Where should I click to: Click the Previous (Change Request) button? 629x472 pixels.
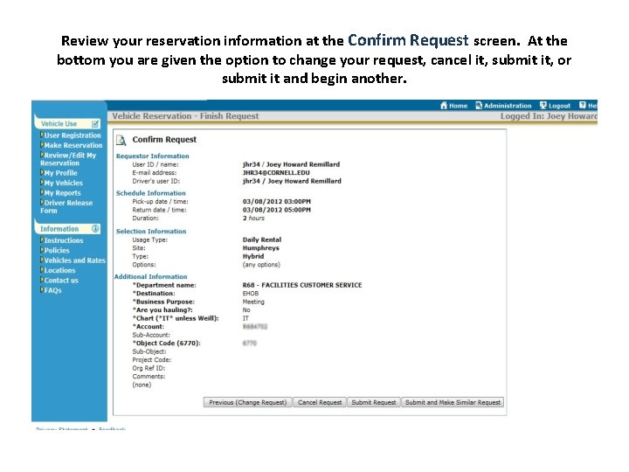247,402
